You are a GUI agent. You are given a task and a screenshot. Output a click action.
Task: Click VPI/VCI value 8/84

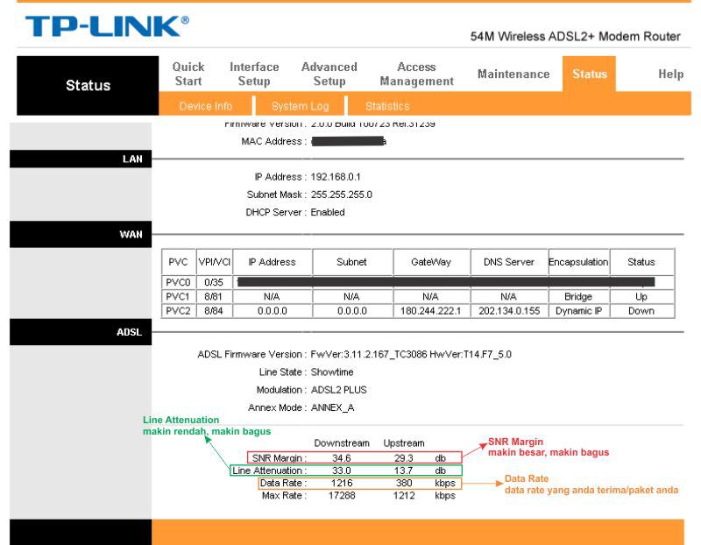(214, 311)
